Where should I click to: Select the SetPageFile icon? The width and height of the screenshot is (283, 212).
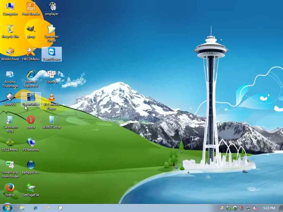[31, 190]
